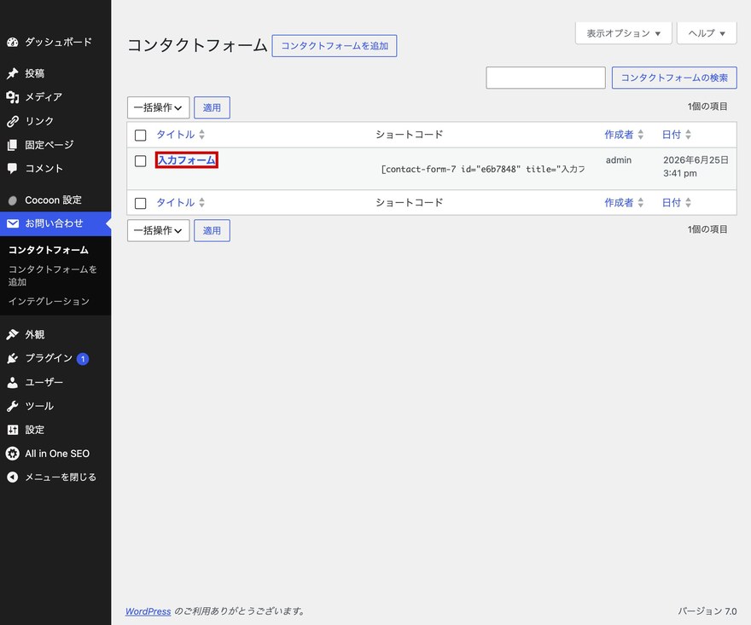Screen dimensions: 751x625
Task: Open the top 一括操作 bulk actions dropdown
Action: [x=159, y=107]
